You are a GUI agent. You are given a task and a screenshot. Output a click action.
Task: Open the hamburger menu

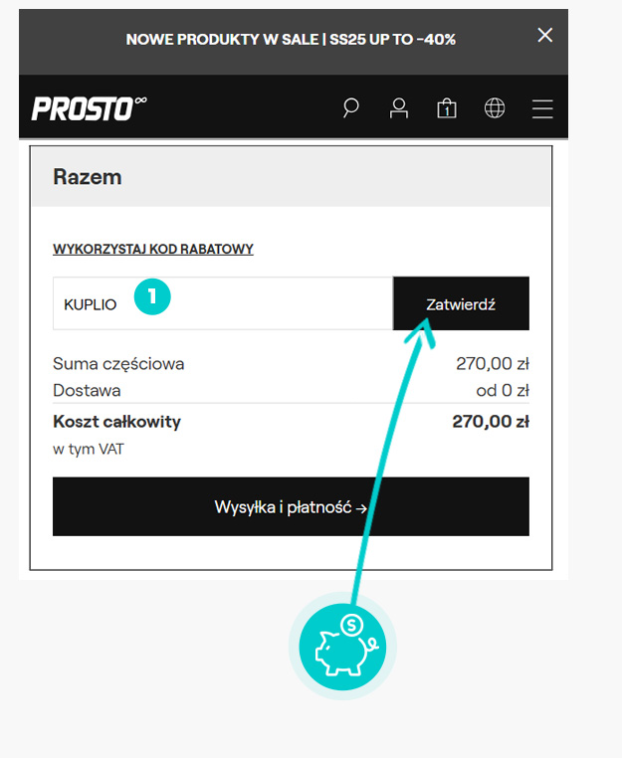coord(542,107)
